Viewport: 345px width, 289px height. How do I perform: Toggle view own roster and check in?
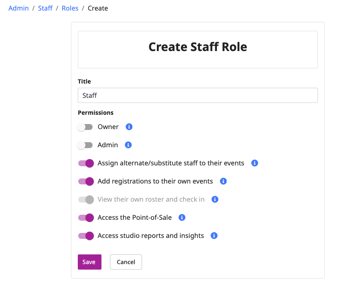86,200
